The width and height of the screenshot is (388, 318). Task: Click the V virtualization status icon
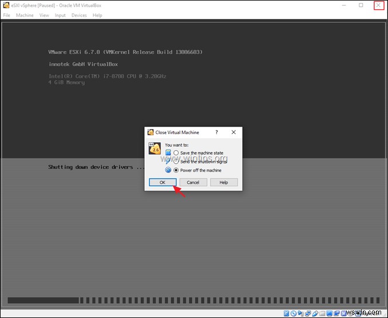[343, 313]
